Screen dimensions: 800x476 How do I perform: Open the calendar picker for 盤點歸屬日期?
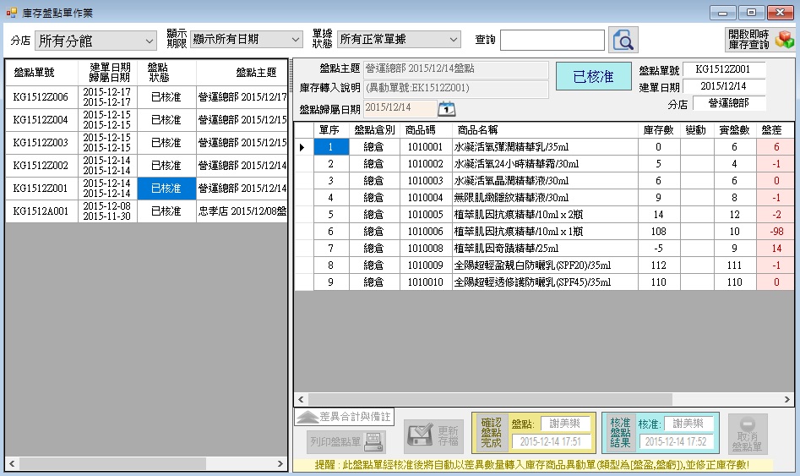(447, 108)
